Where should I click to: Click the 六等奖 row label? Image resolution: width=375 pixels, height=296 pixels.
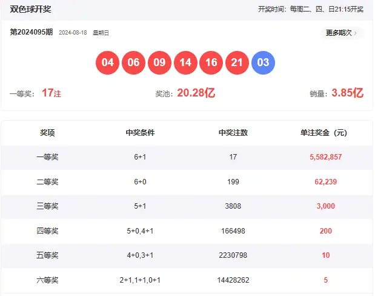tap(47, 280)
